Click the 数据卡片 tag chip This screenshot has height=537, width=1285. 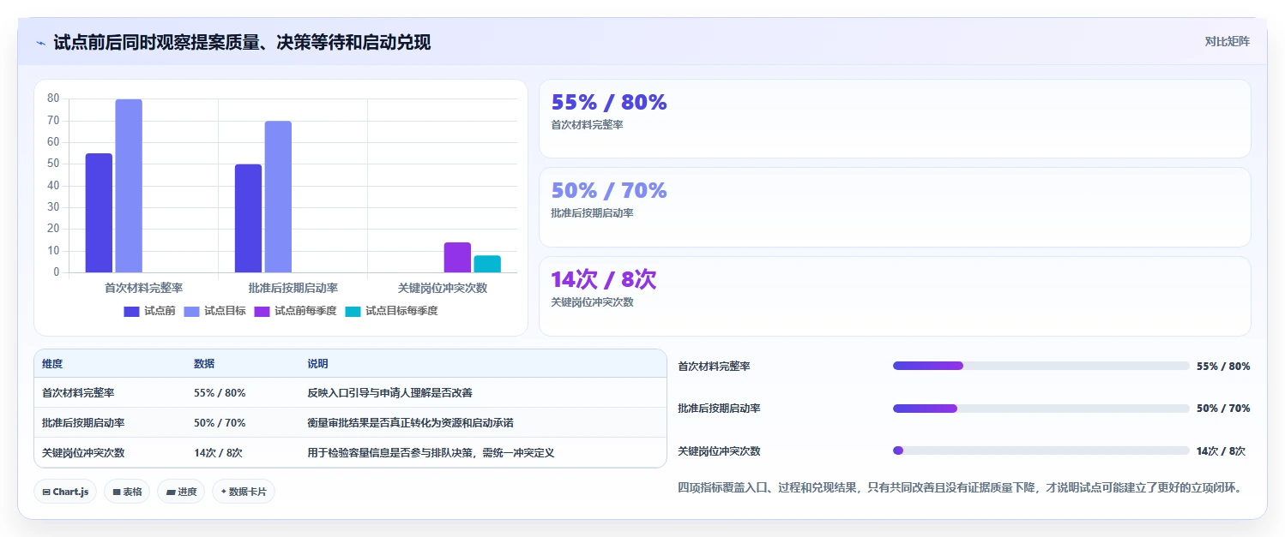(244, 492)
